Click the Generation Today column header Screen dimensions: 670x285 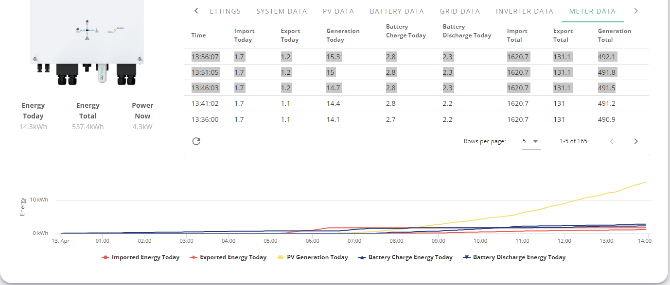point(343,35)
